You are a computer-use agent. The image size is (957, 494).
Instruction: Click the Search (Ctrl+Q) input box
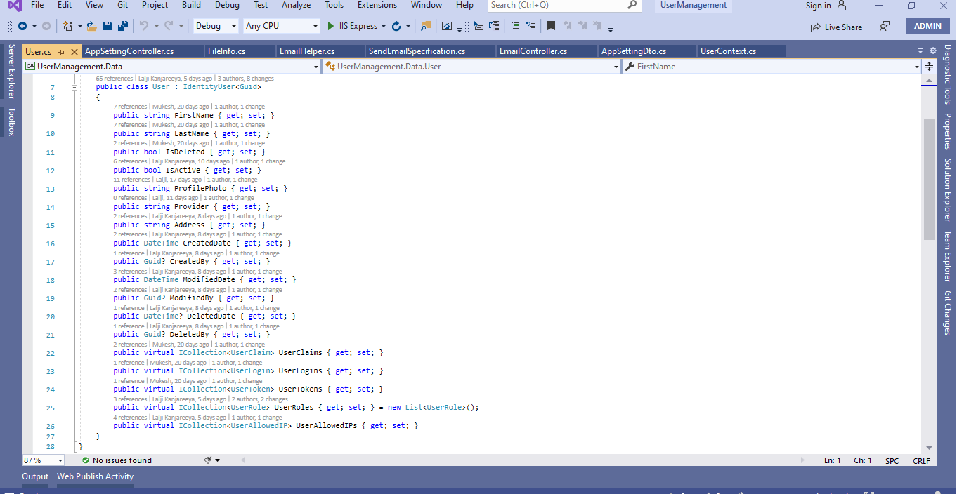tap(565, 6)
